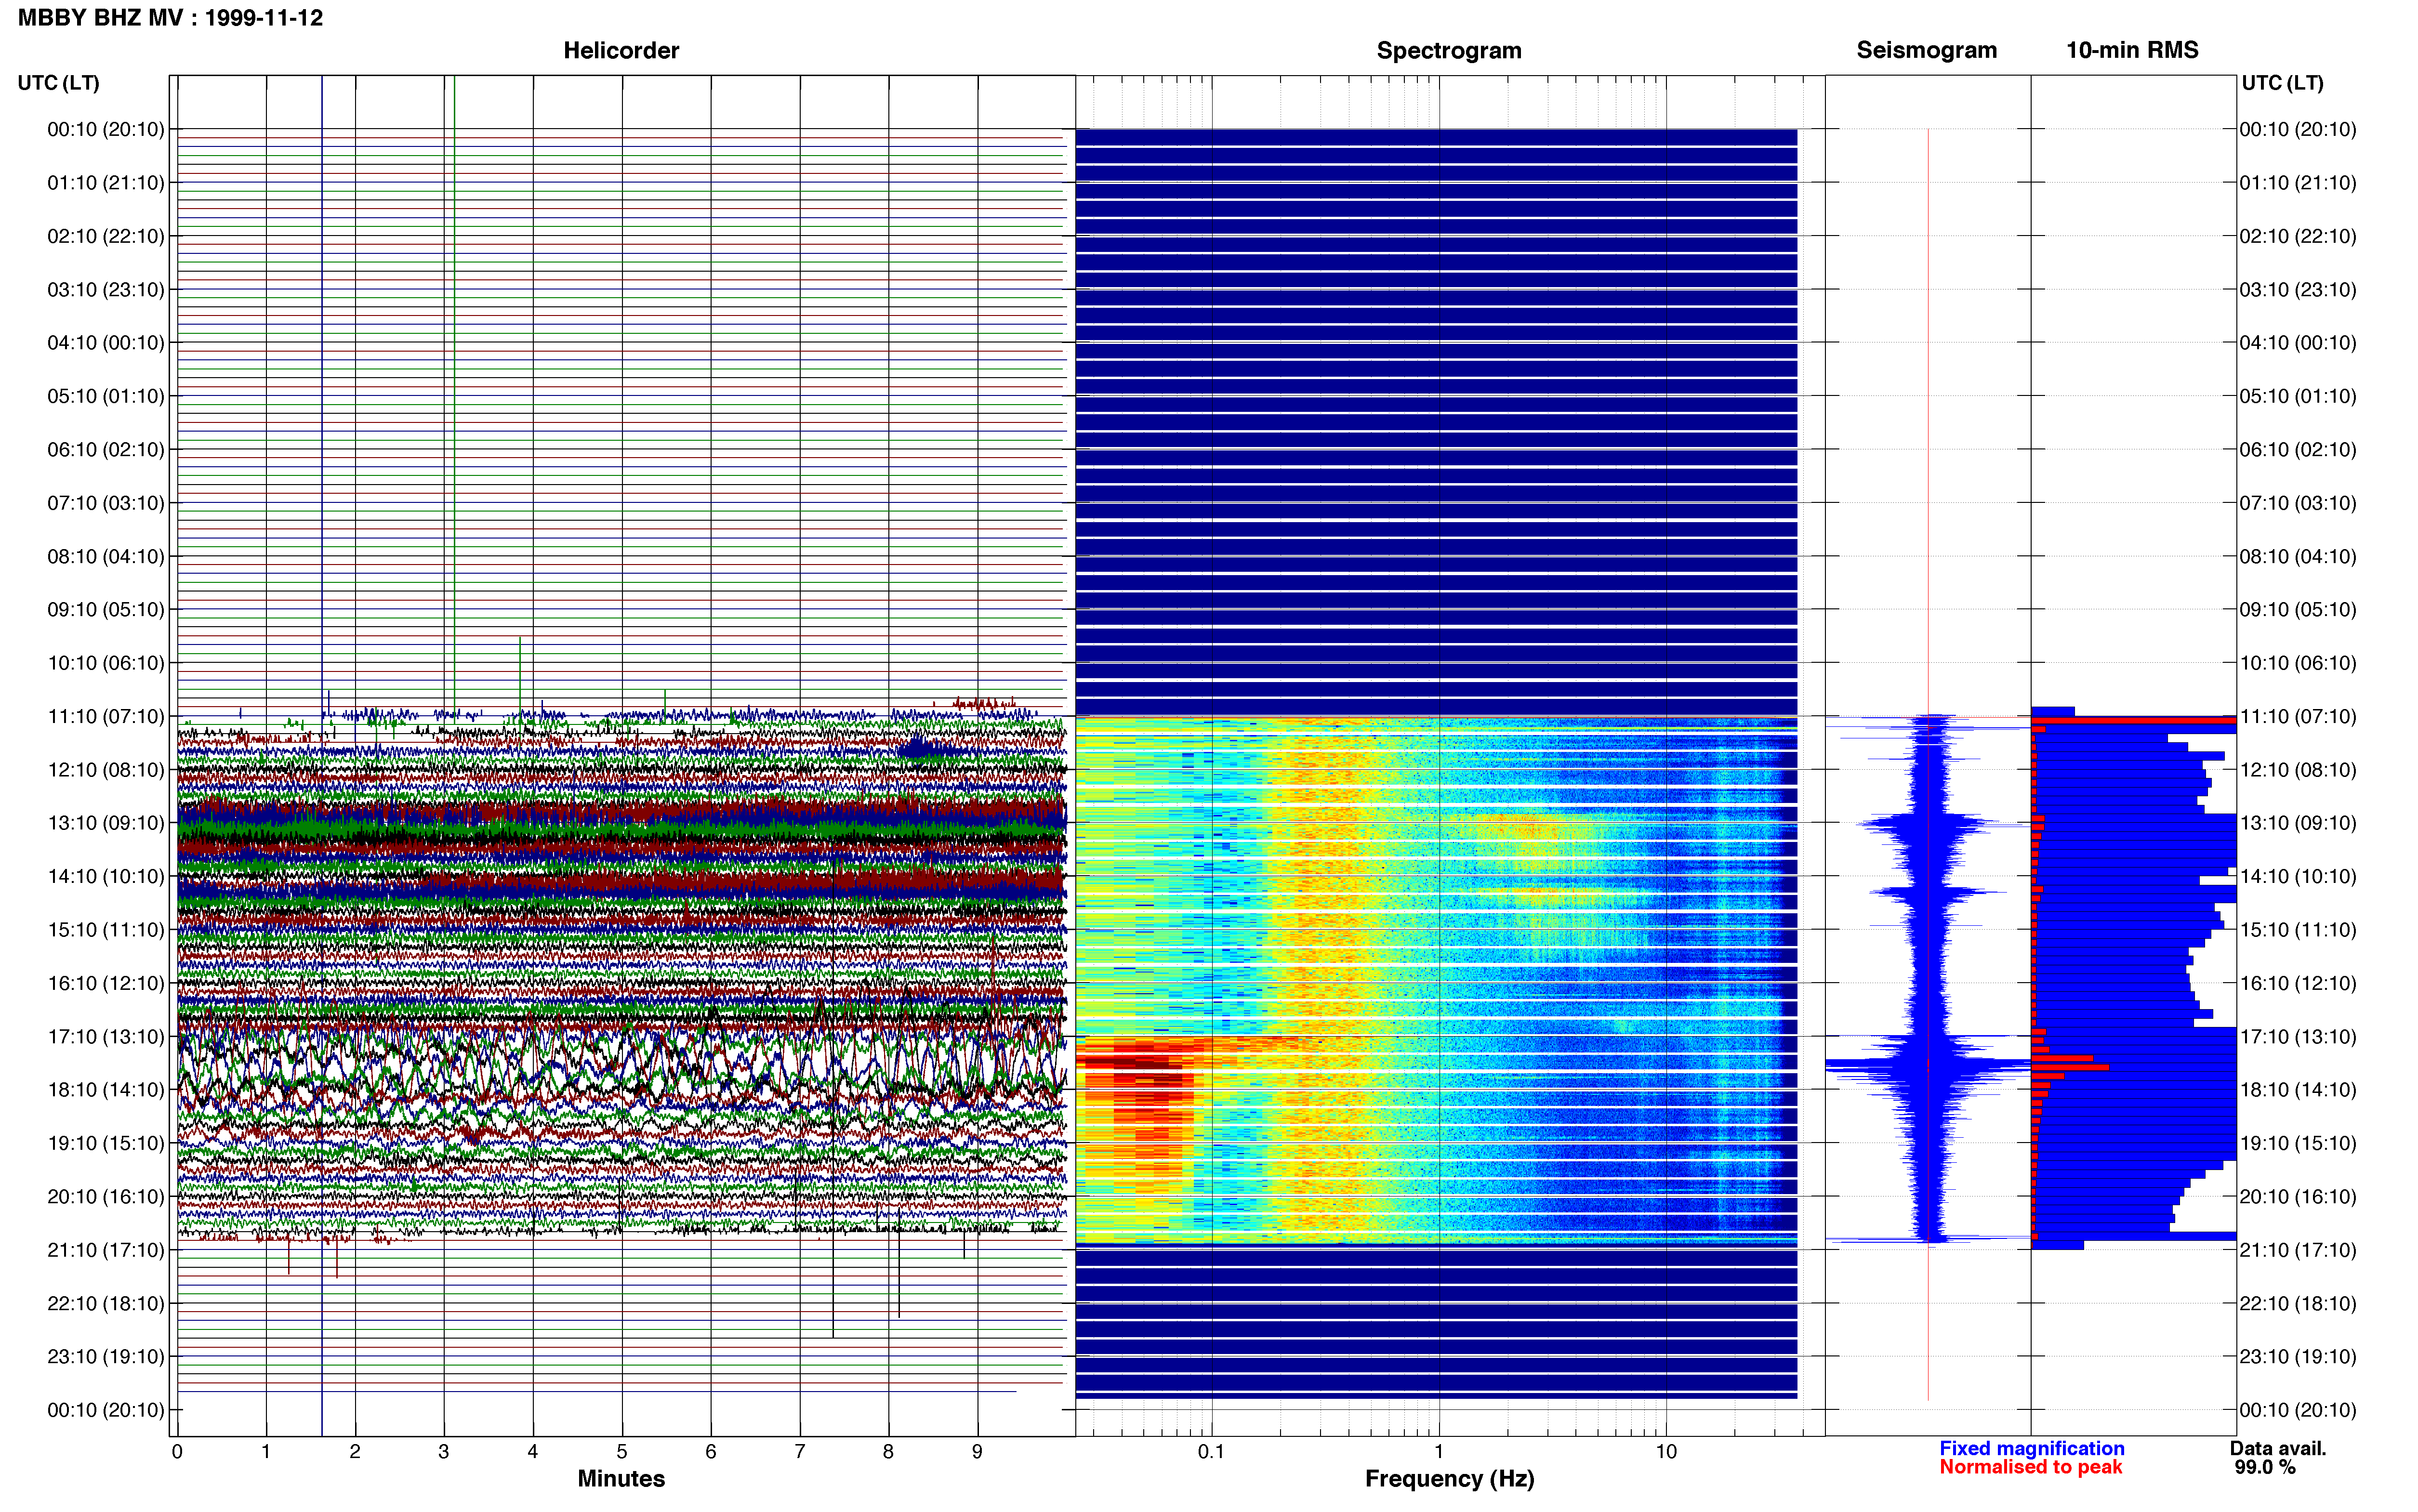Click '05:10 (01:10)' label left of Helicorder
This screenshot has width=2418, height=1512.
click(106, 396)
